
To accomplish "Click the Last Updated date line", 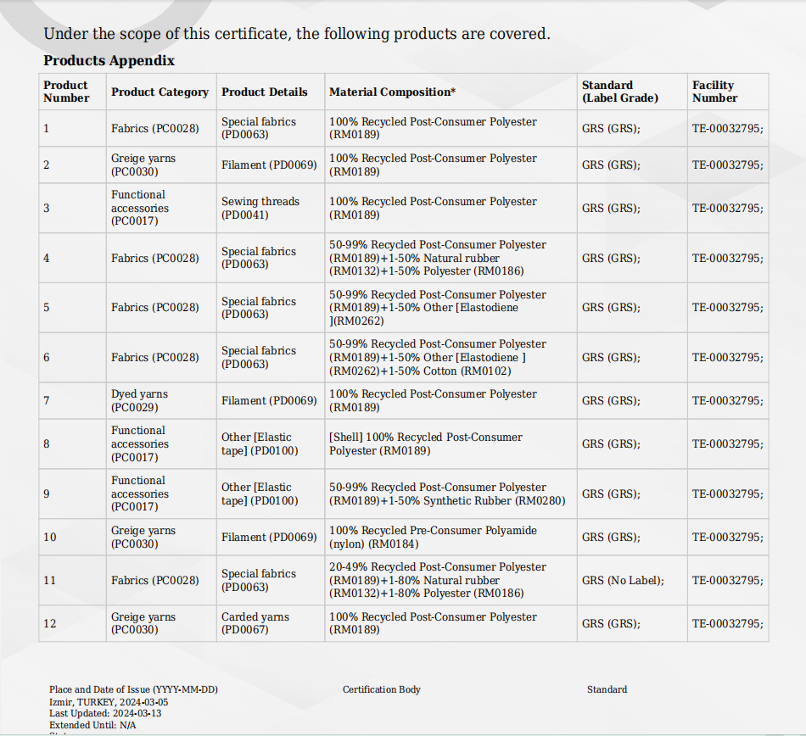I will tap(105, 713).
